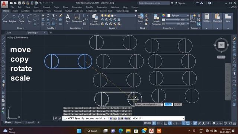Select the Circle tool

click(x=21, y=18)
